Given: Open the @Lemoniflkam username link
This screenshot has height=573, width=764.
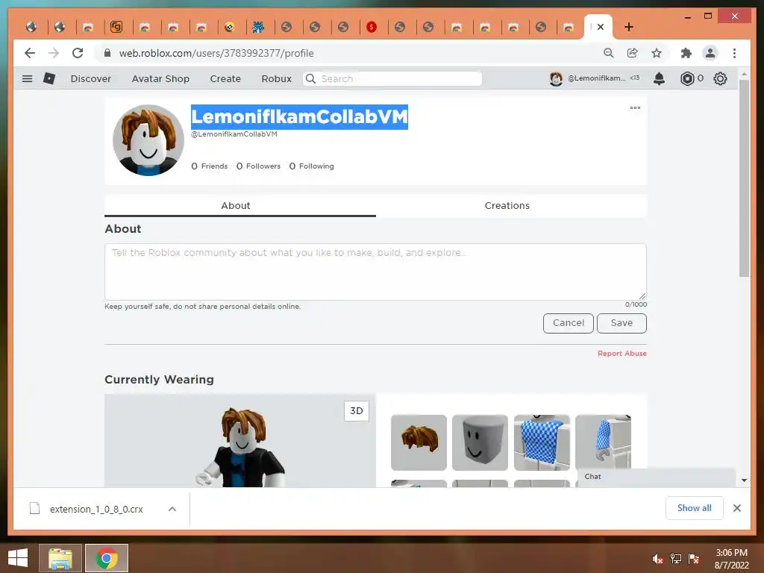Looking at the screenshot, I should 597,78.
